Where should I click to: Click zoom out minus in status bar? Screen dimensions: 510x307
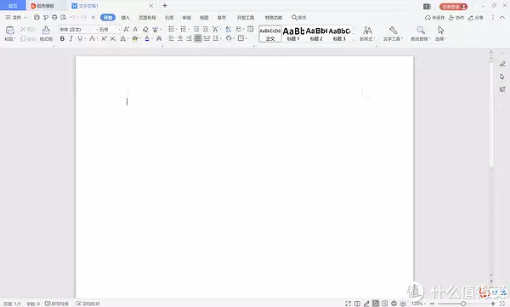[433, 304]
